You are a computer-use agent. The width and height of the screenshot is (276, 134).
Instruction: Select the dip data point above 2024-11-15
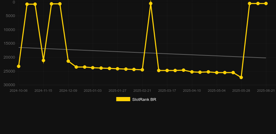click(x=43, y=60)
